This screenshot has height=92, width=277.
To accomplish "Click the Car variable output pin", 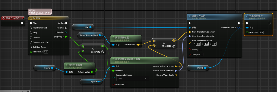I will 90,27.
